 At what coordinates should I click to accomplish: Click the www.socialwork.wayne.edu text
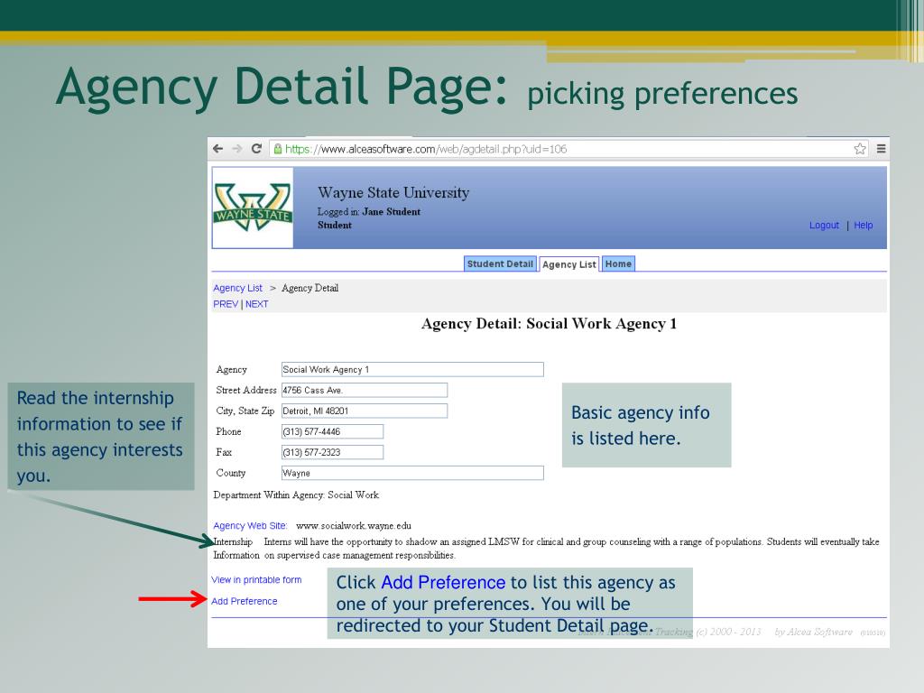click(354, 526)
